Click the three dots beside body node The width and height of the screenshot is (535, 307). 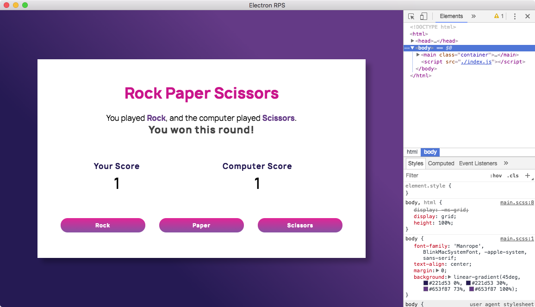coord(407,48)
